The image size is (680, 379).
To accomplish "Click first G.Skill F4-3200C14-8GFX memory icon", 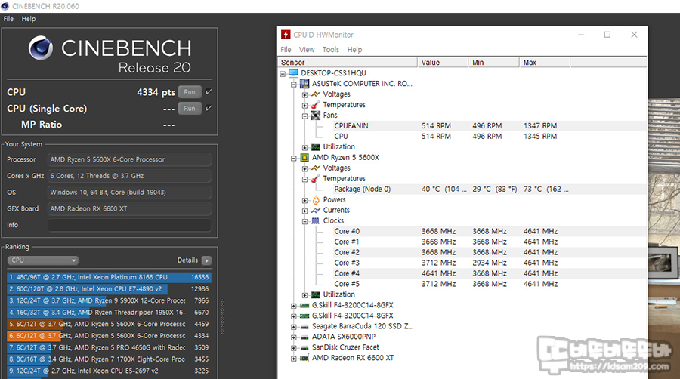I will [304, 305].
